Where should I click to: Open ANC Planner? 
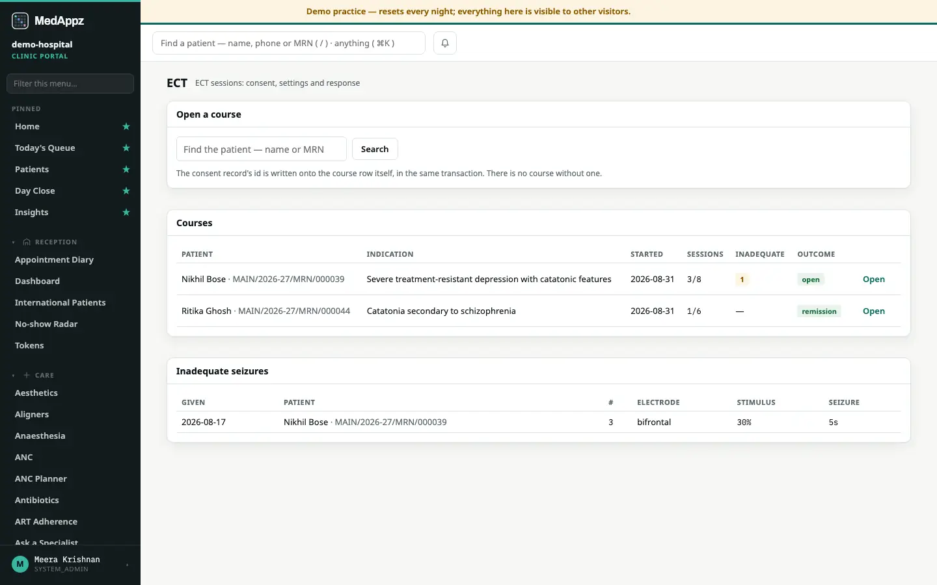click(41, 479)
